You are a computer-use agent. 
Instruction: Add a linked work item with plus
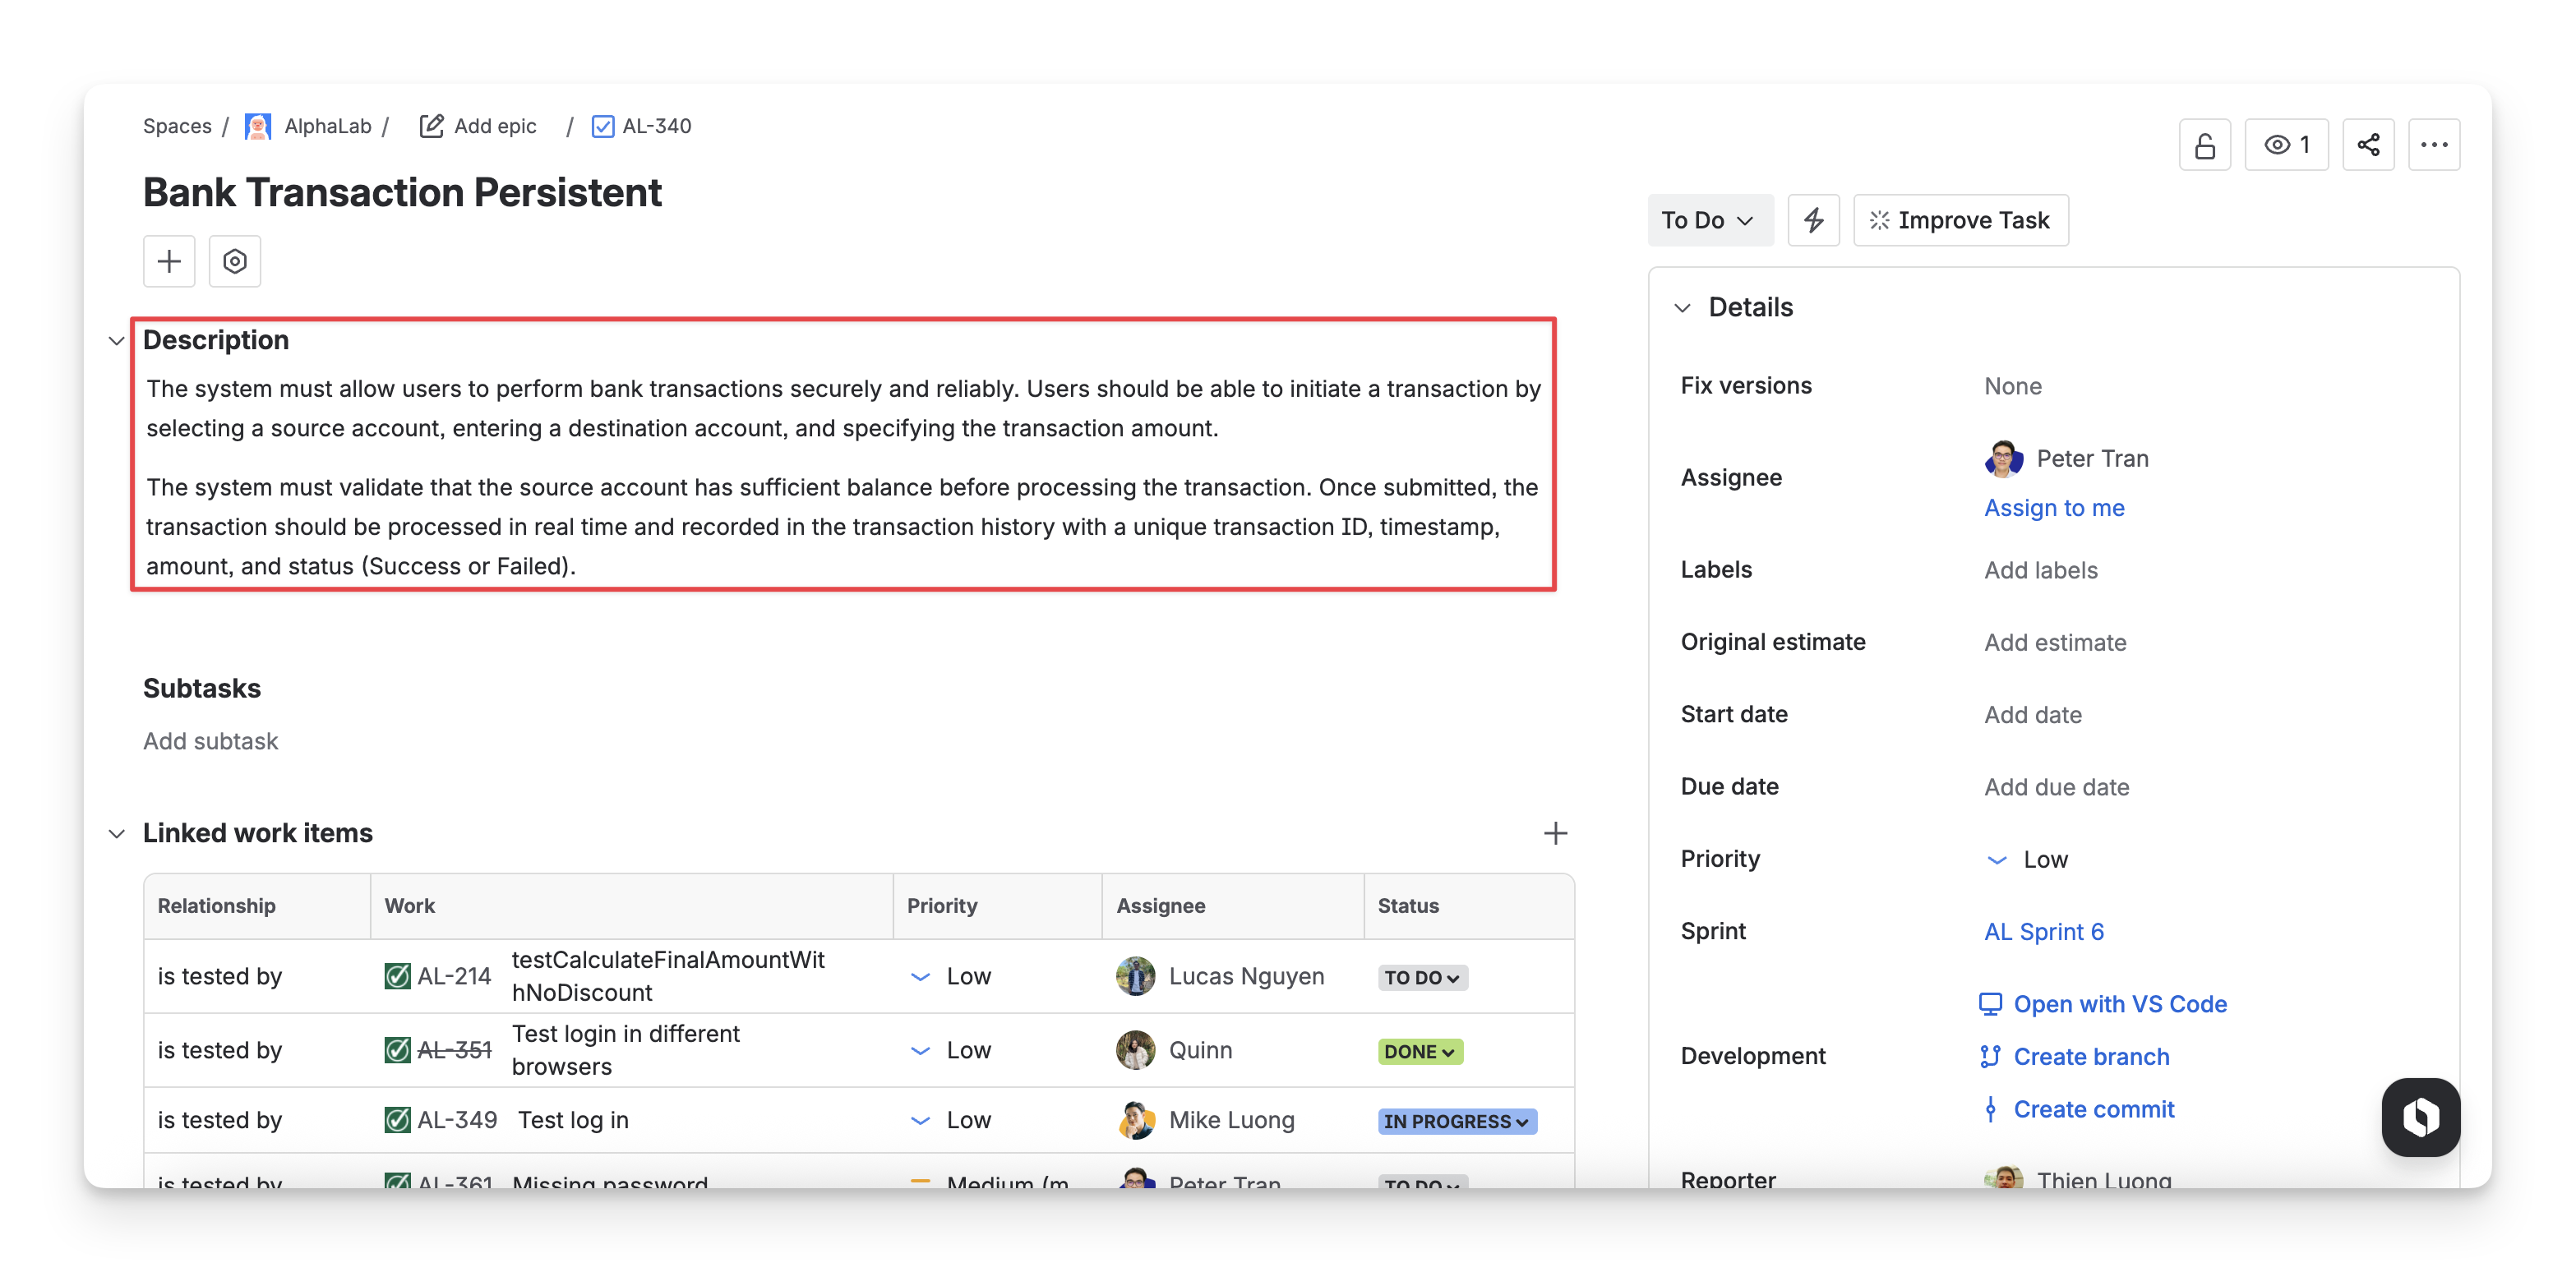(x=1554, y=833)
